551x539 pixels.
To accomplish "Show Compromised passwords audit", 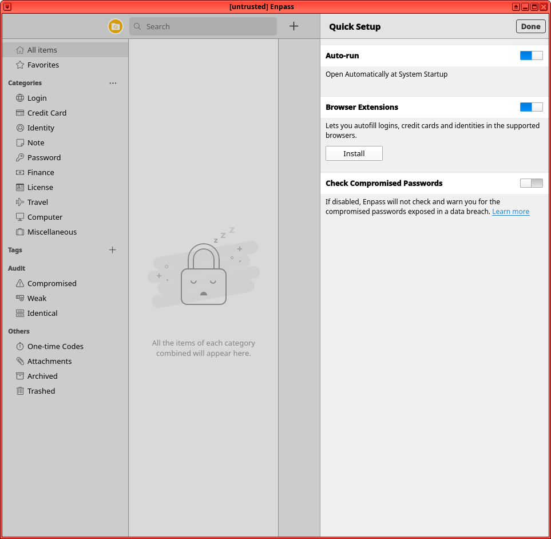I will tap(51, 283).
